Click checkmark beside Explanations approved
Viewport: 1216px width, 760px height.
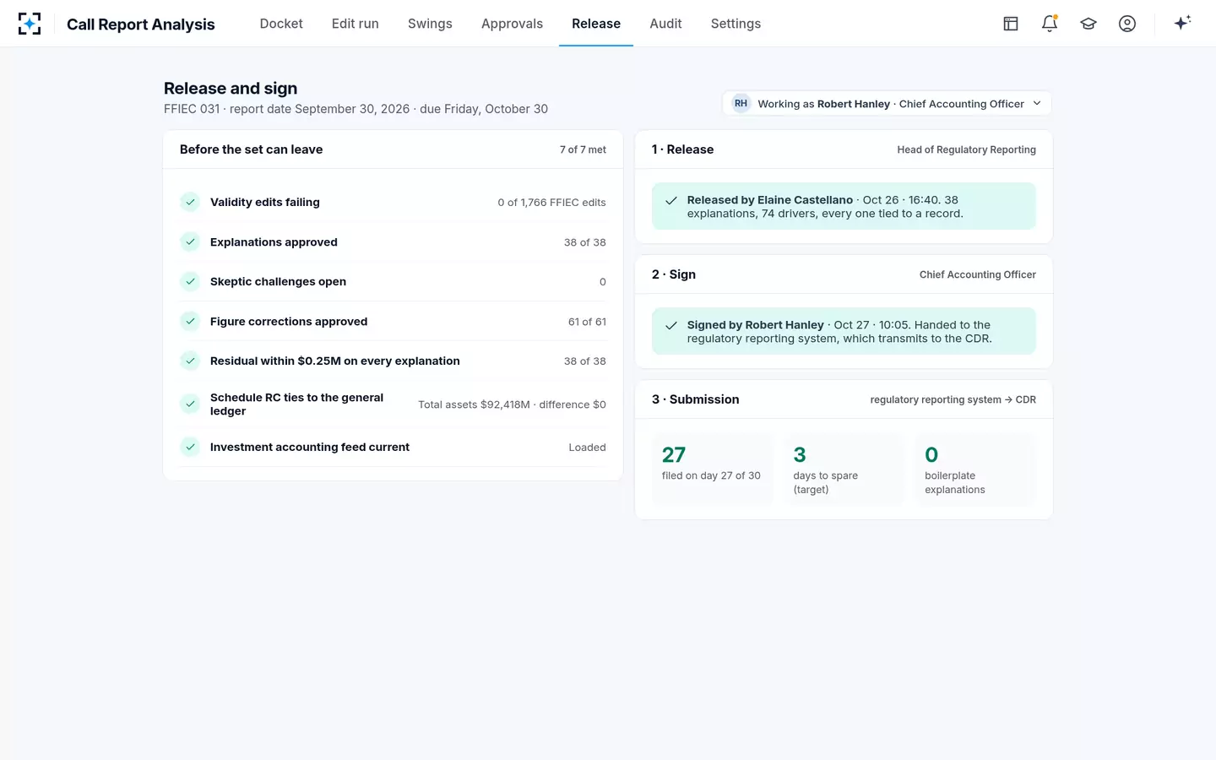click(x=190, y=242)
